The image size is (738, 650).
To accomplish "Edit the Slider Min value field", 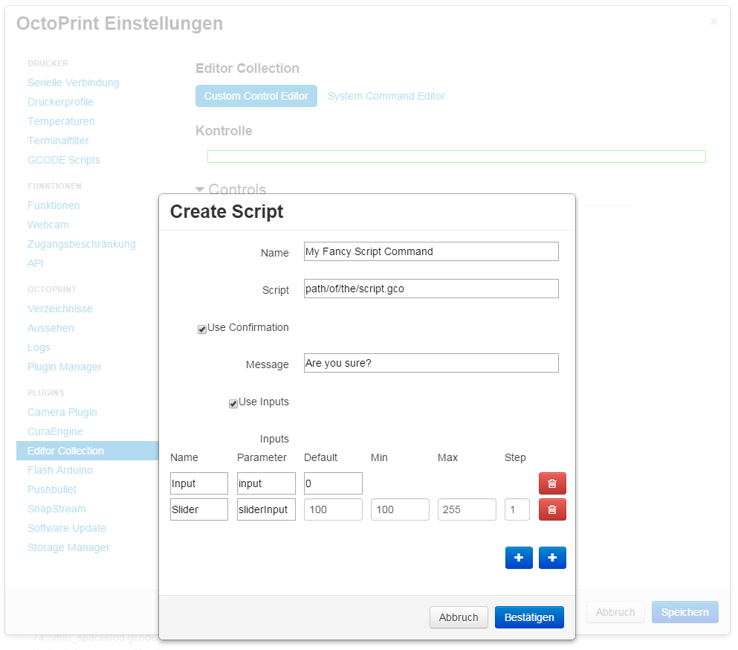I will click(400, 509).
